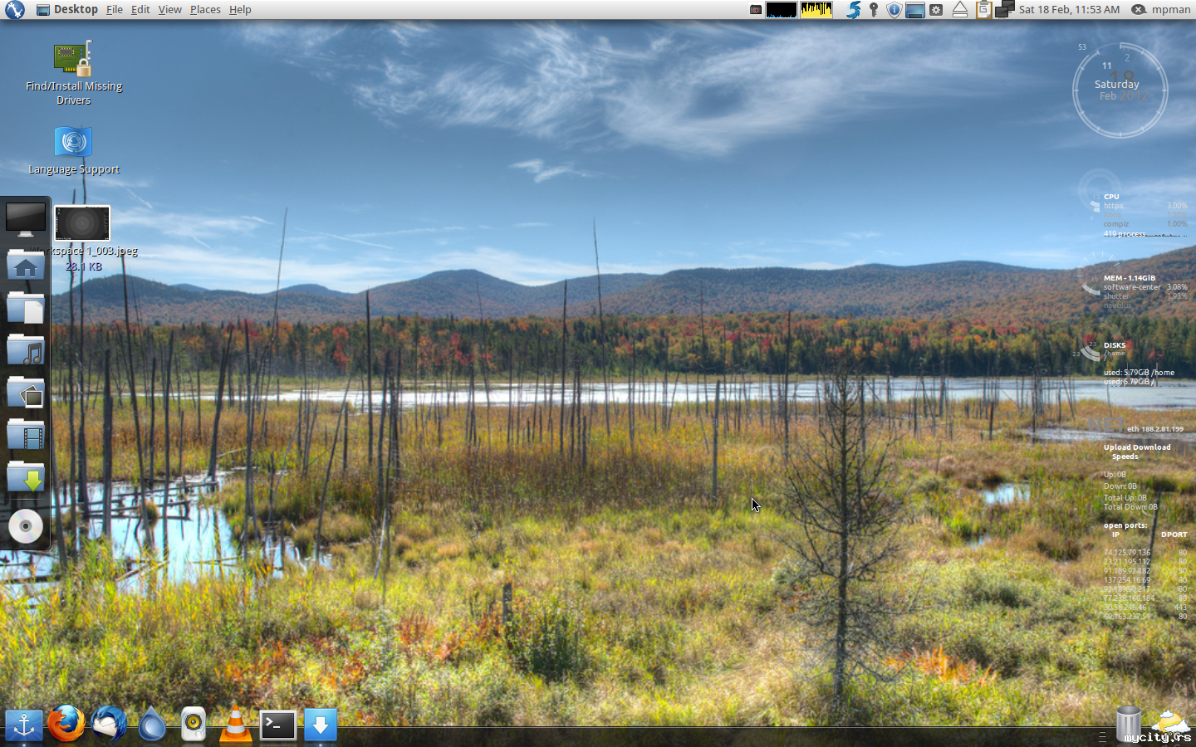Screen dimensions: 1196x747
Task: Open the View menu
Action: tap(169, 10)
